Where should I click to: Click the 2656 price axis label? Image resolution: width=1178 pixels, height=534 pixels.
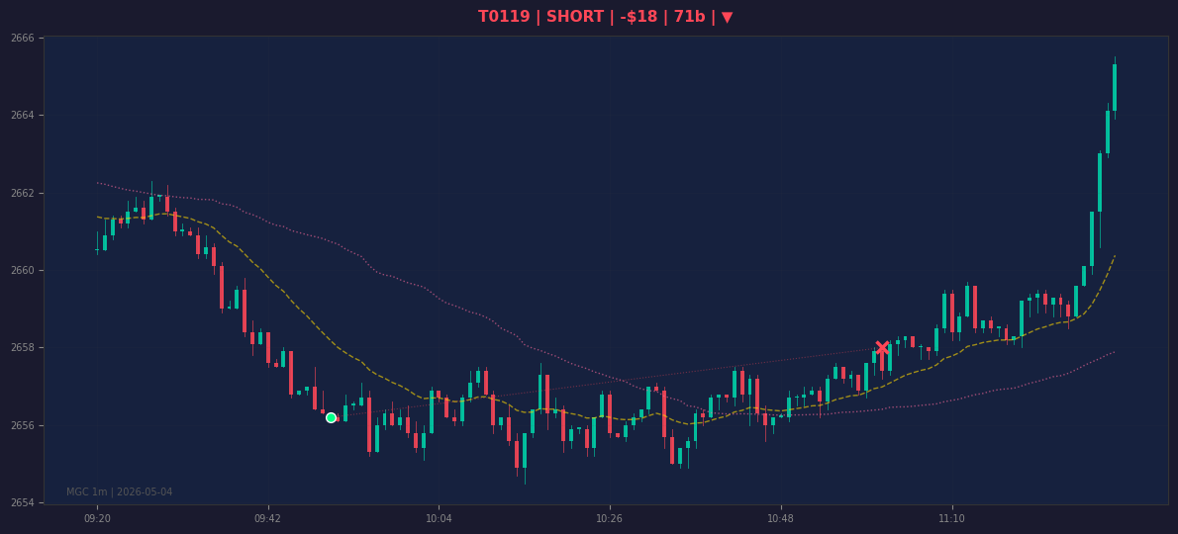pyautogui.click(x=23, y=426)
